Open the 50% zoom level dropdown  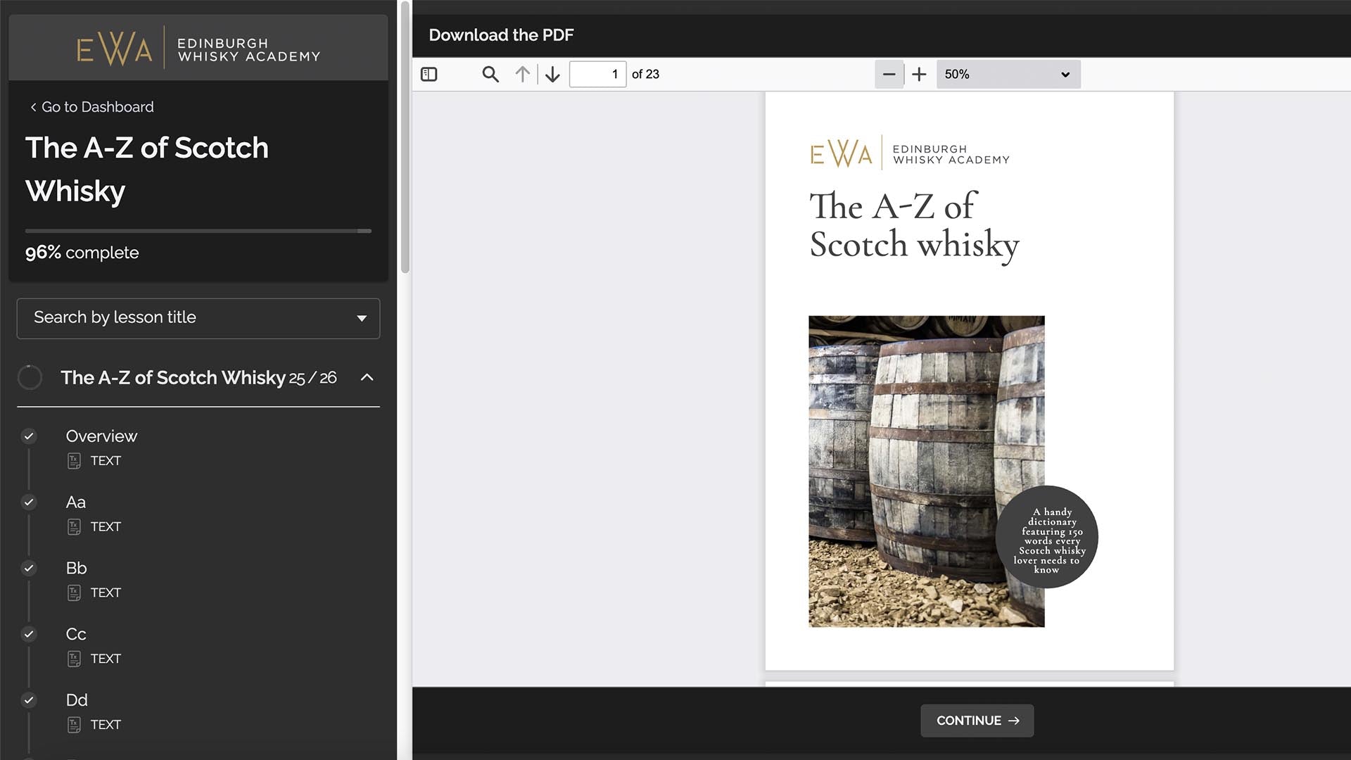[1008, 74]
